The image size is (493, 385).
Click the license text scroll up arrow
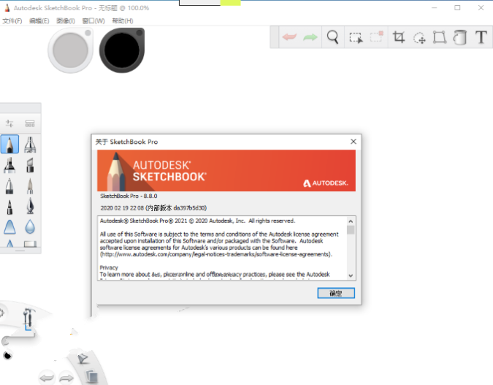coord(351,221)
